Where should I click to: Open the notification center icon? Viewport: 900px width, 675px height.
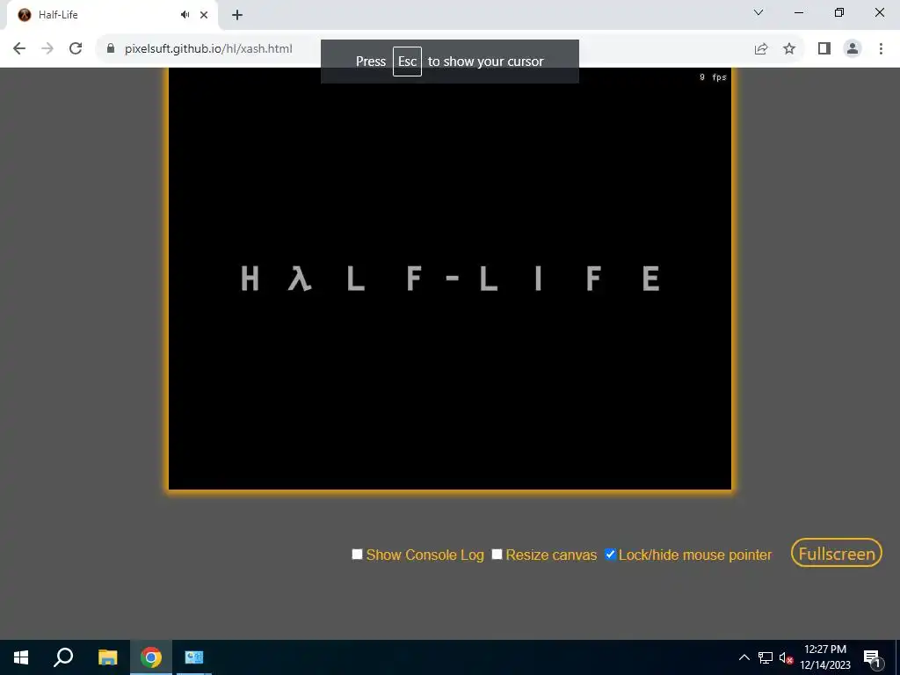click(872, 657)
